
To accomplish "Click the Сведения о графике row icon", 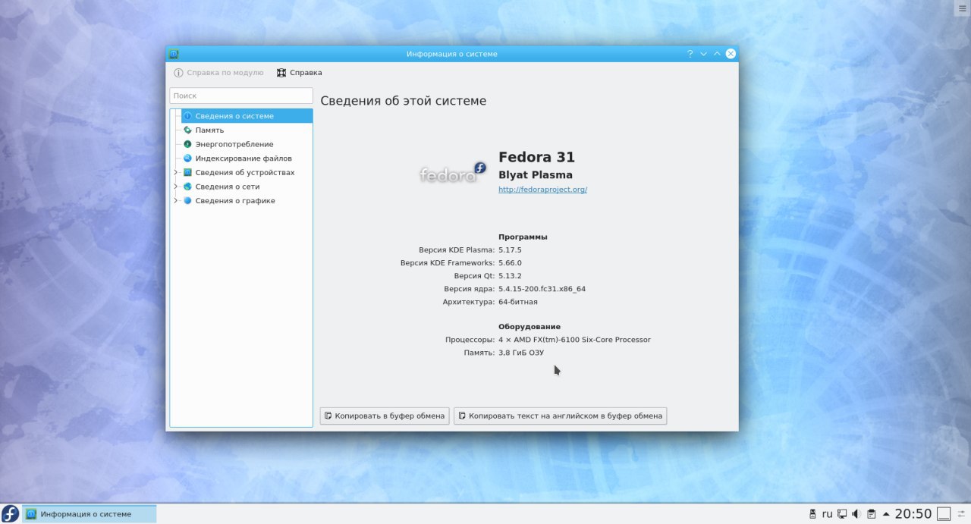I will [x=187, y=201].
